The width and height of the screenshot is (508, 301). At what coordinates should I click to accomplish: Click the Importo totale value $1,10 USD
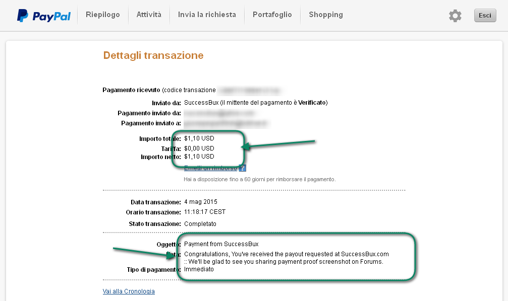tap(199, 138)
